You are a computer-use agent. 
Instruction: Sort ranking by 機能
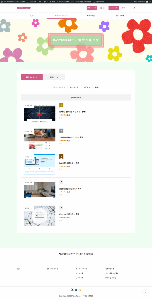pos(97,87)
